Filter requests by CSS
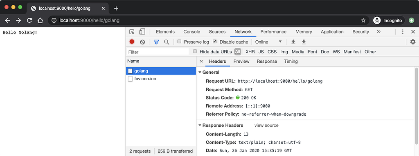 tap(272, 52)
